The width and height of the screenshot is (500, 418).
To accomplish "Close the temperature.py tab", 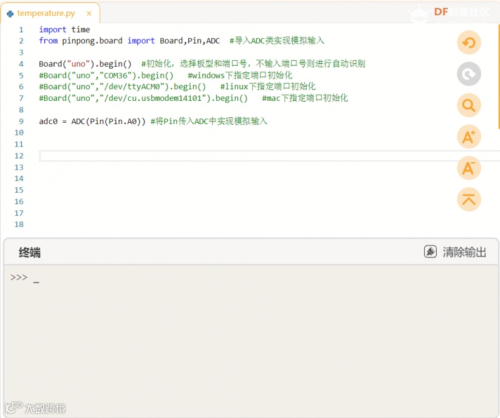I will click(x=89, y=13).
